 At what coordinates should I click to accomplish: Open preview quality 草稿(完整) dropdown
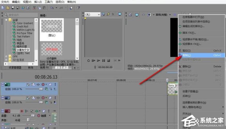click(x=170, y=15)
